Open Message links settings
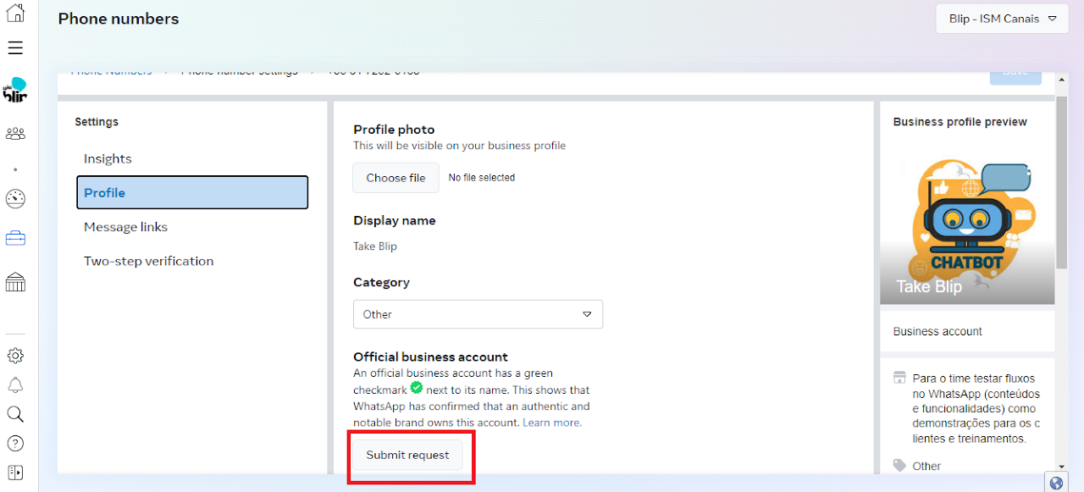The height and width of the screenshot is (492, 1084). click(x=125, y=227)
